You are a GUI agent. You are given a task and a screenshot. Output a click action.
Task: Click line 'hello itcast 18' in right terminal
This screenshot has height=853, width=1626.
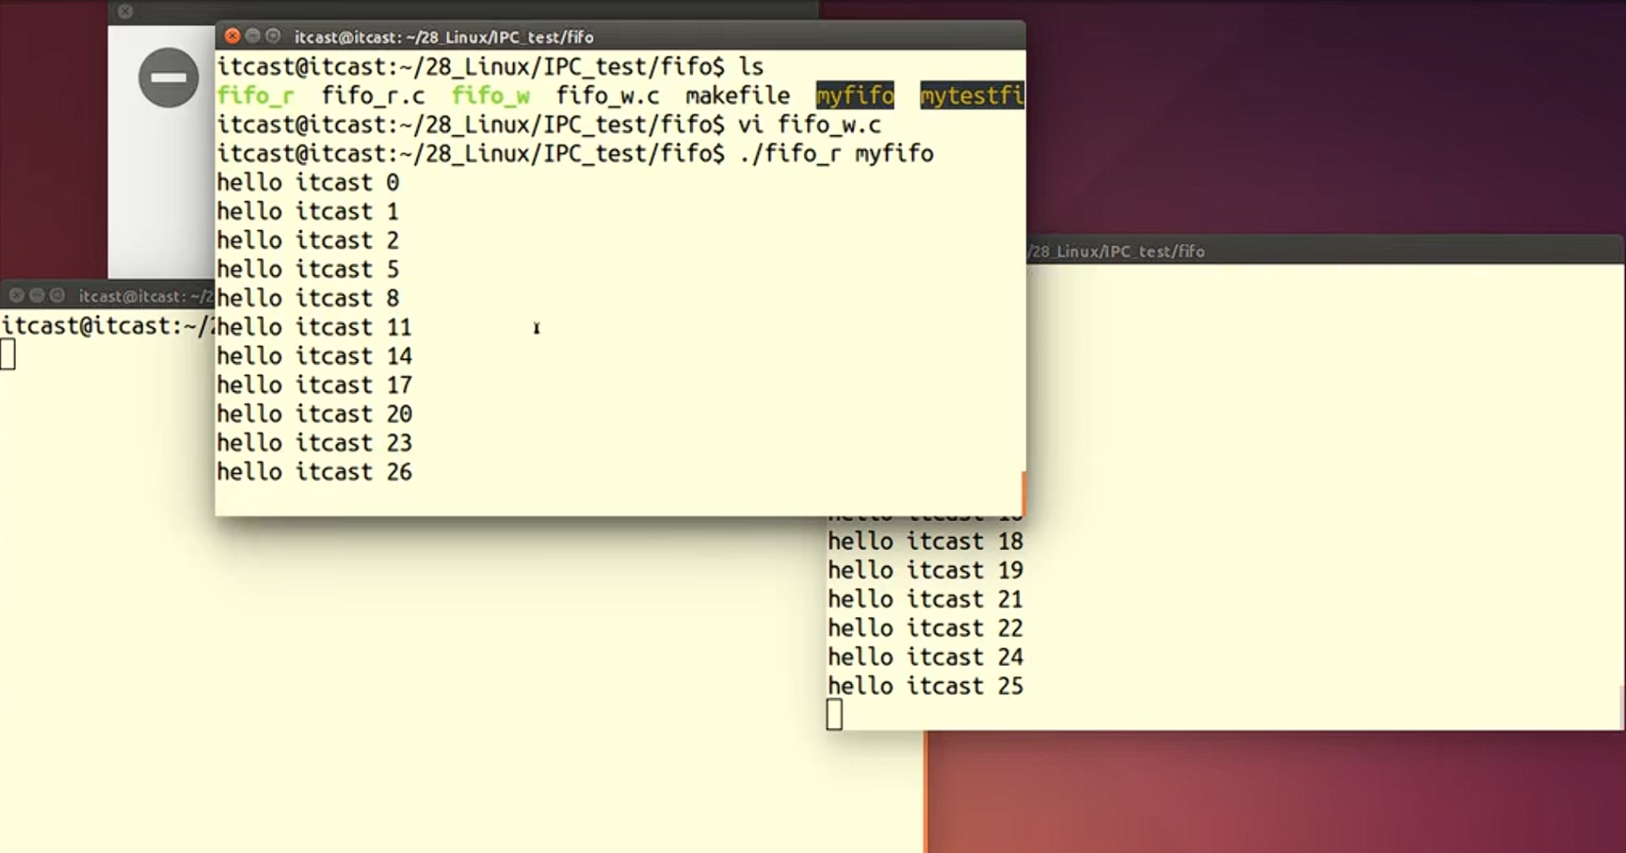point(926,542)
